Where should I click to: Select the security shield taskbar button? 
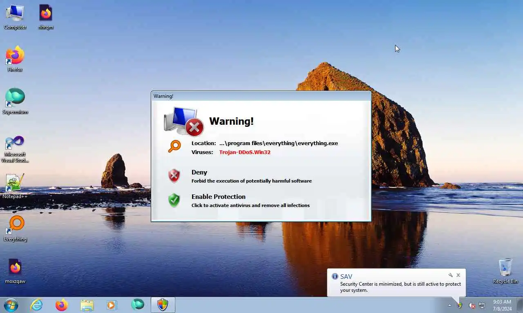tap(163, 305)
